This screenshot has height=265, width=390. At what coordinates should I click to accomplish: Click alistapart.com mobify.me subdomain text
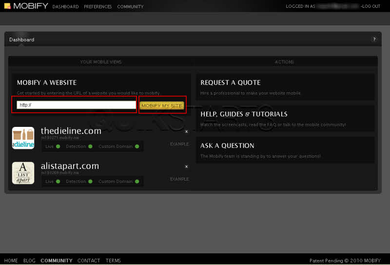click(x=60, y=173)
